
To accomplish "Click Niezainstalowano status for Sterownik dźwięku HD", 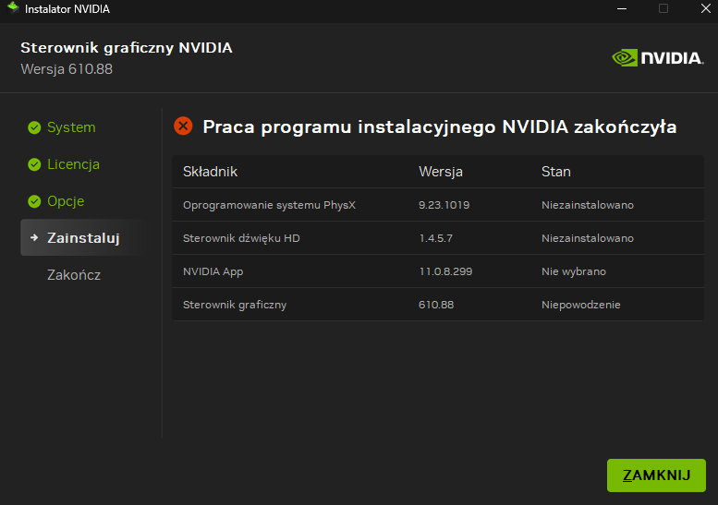I will (588, 238).
